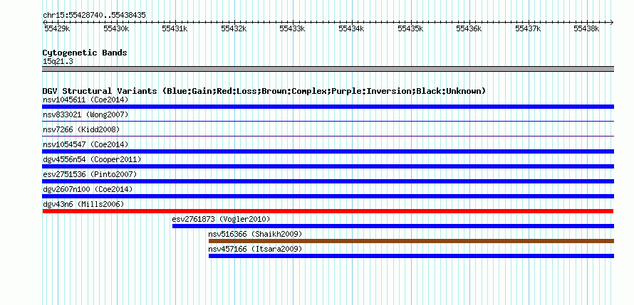Image resolution: width=634 pixels, height=305 pixels.
Task: Click the 15q21.3 band label
Action: [x=58, y=61]
